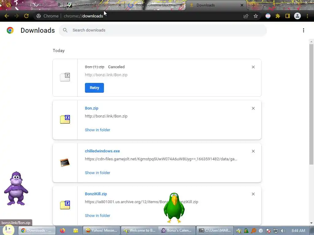Click the green parrot tray icon
This screenshot has width=314, height=235.
[246, 231]
